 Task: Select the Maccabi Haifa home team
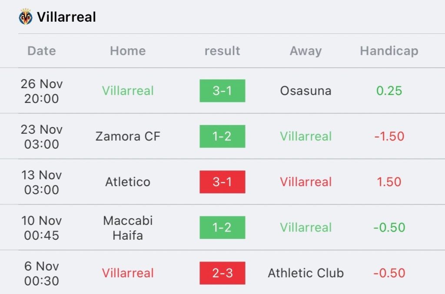(128, 228)
